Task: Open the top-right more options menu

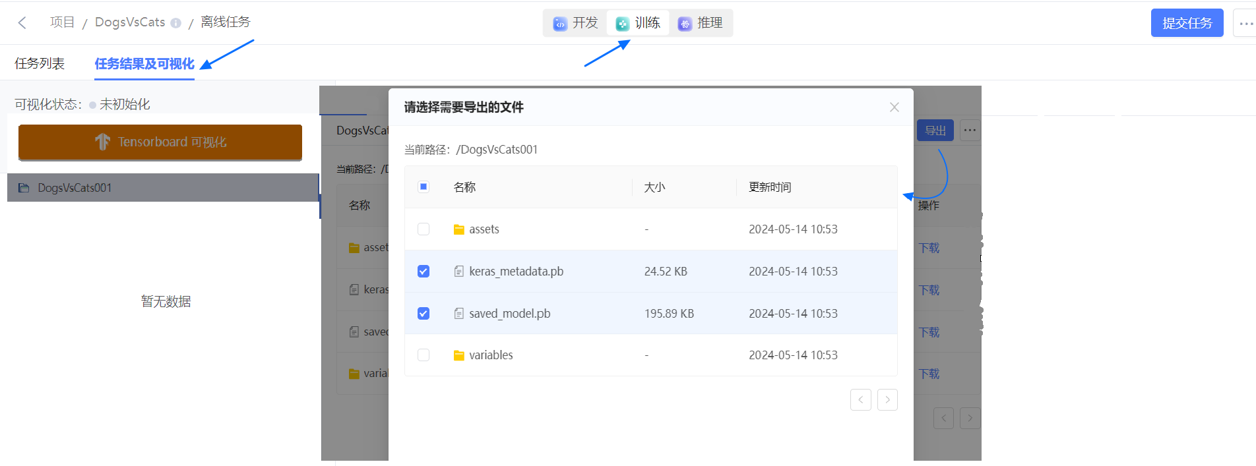Action: pos(1245,23)
